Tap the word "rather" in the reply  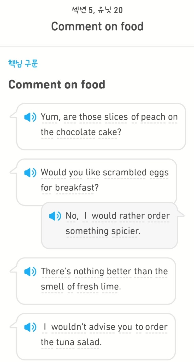click(132, 216)
